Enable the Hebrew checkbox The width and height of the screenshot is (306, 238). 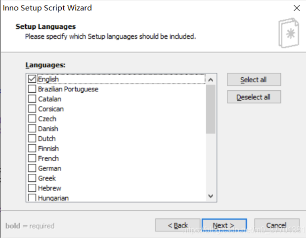(32, 188)
